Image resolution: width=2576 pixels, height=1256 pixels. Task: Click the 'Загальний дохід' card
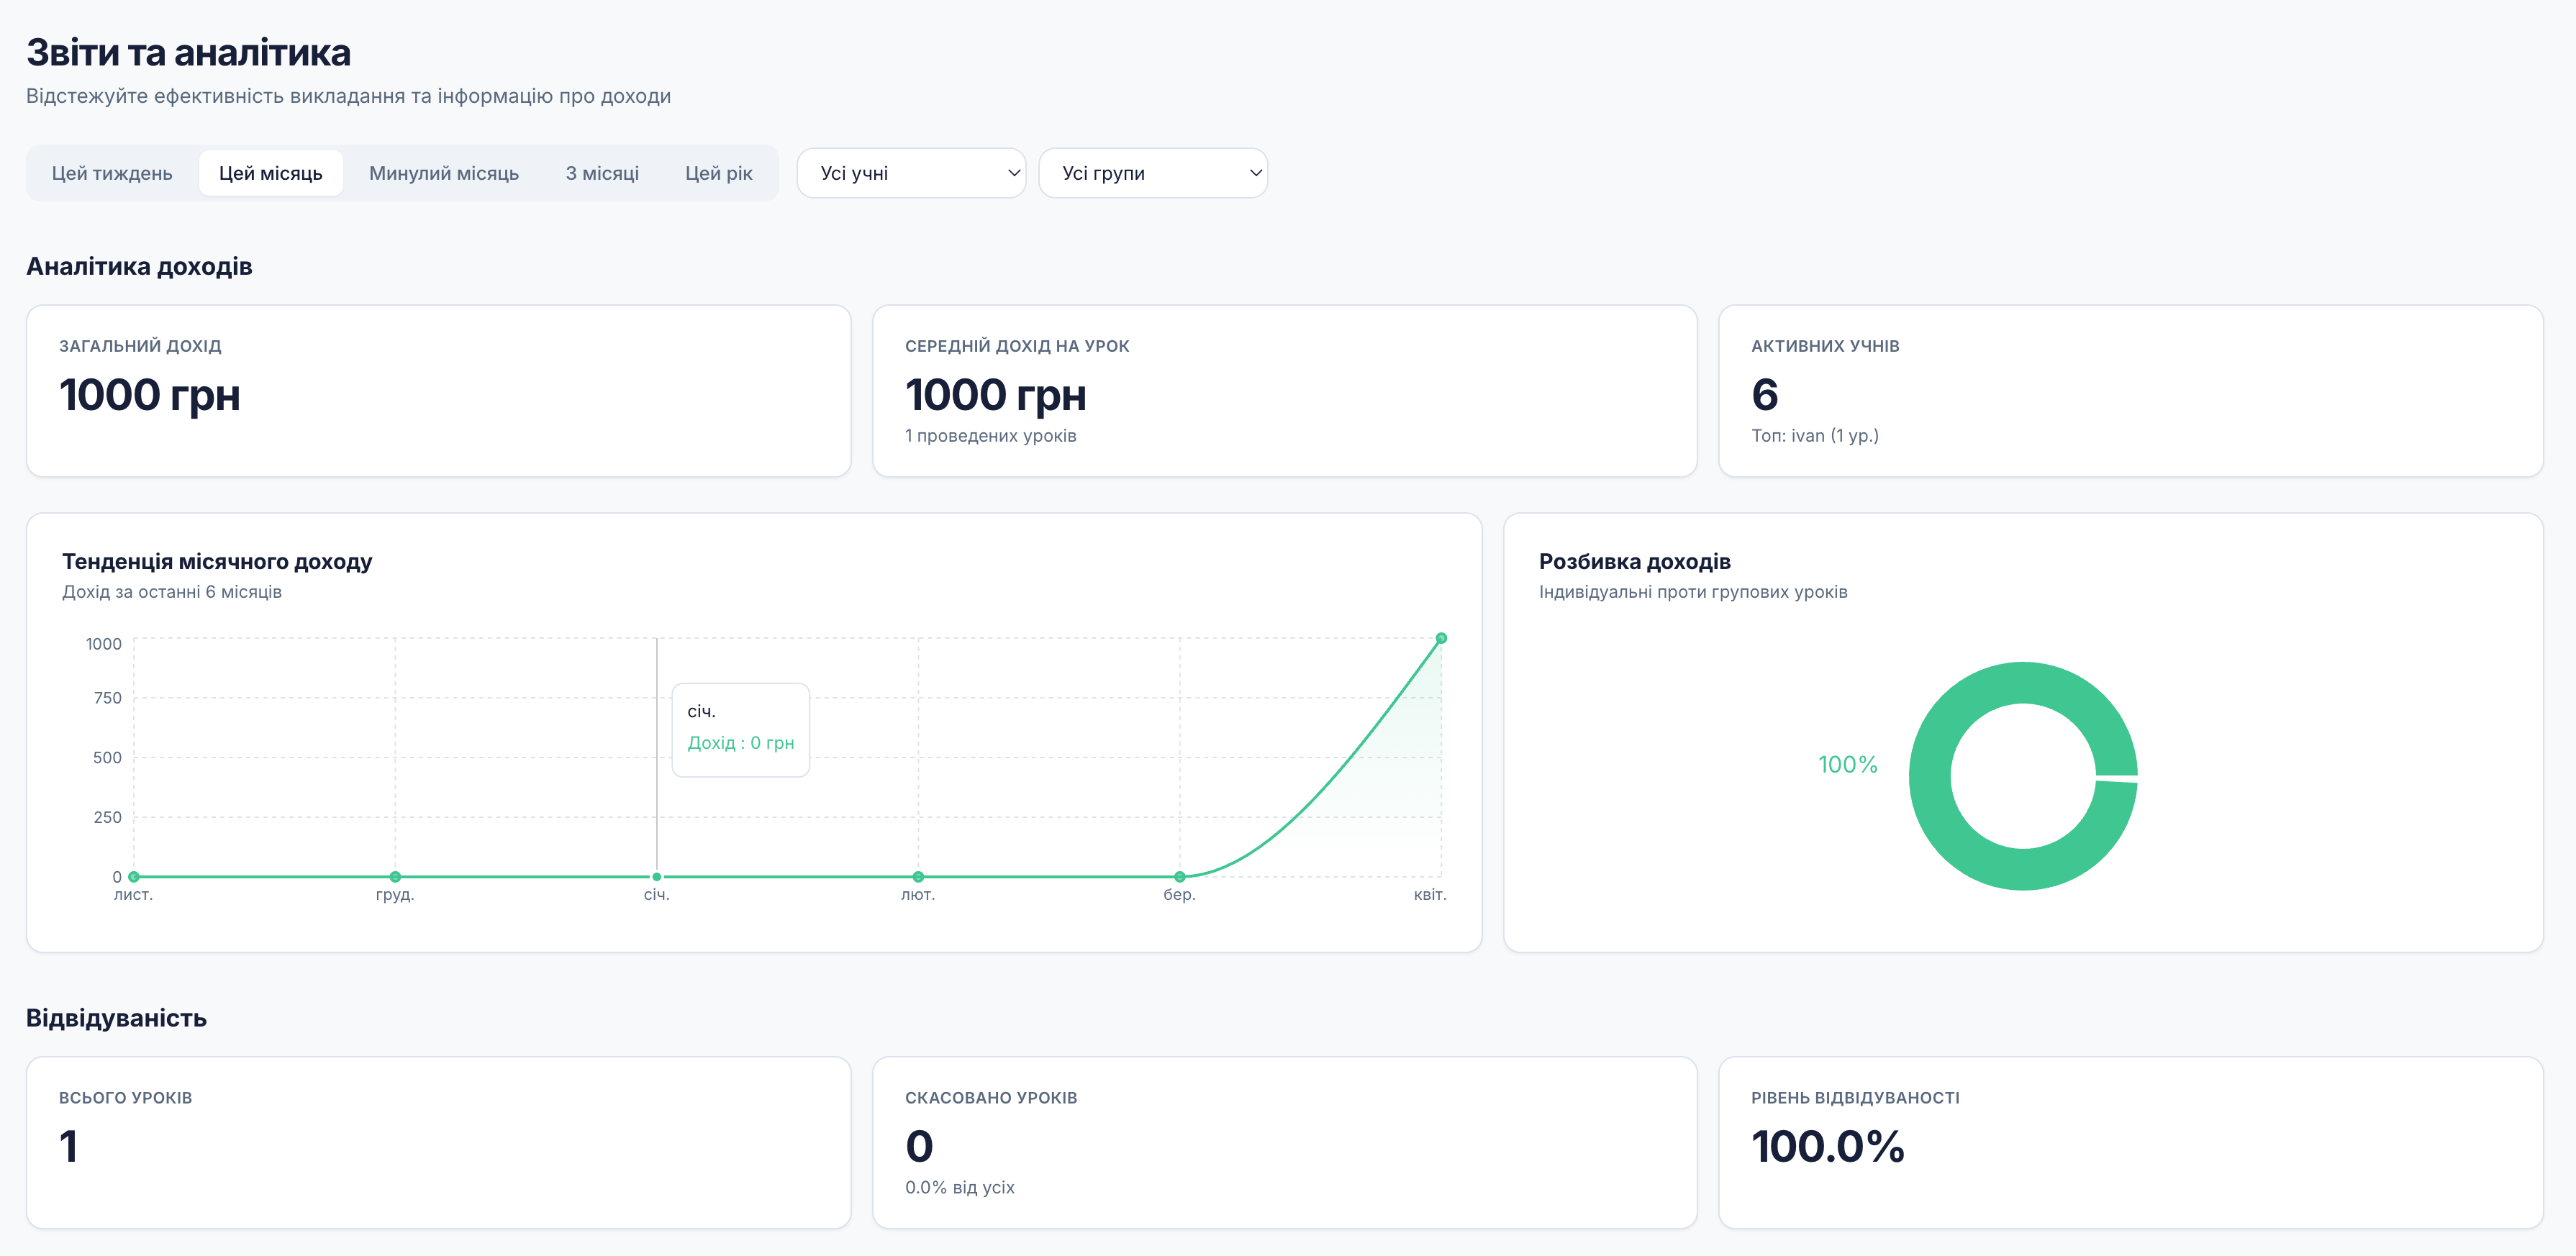(438, 391)
